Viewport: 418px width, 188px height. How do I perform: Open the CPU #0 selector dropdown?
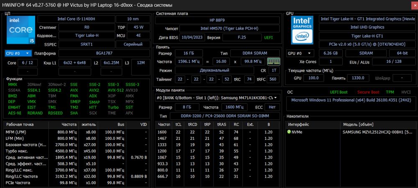click(x=18, y=54)
